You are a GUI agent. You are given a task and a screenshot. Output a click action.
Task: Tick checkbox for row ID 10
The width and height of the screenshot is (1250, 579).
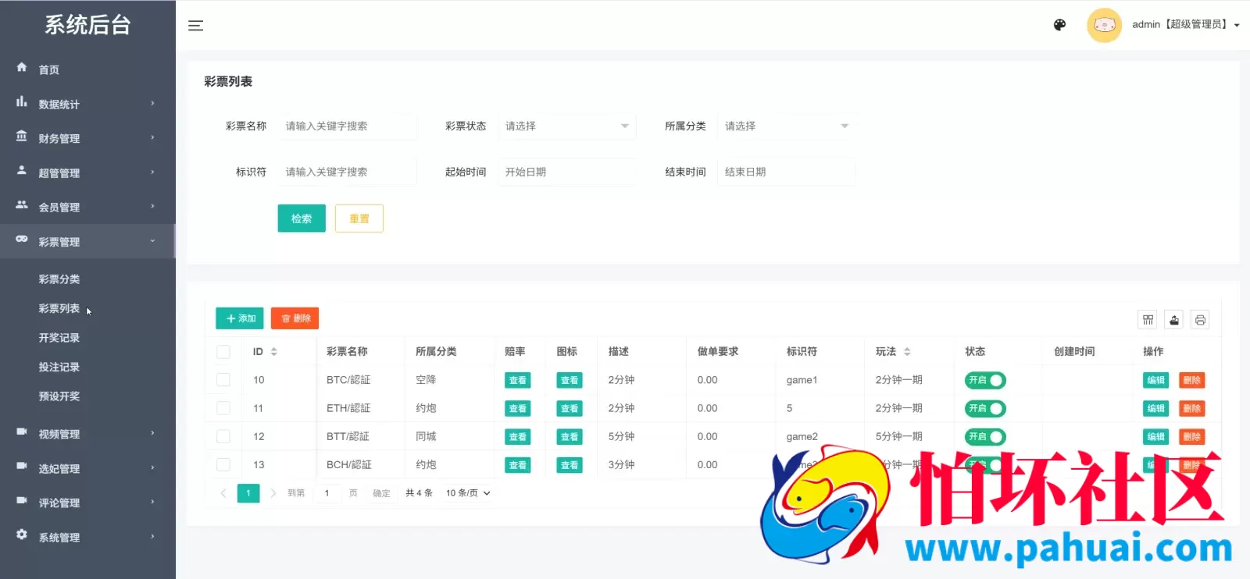pos(223,380)
